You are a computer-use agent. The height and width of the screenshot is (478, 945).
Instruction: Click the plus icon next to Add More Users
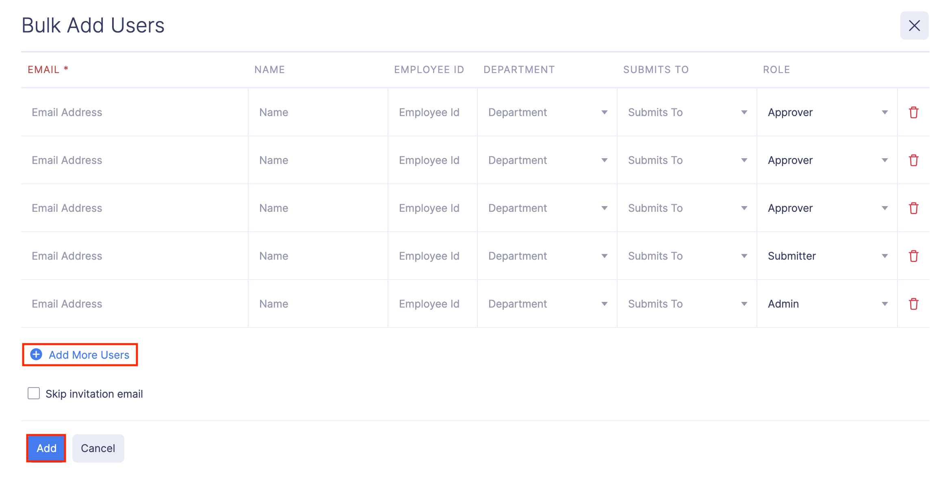(36, 354)
